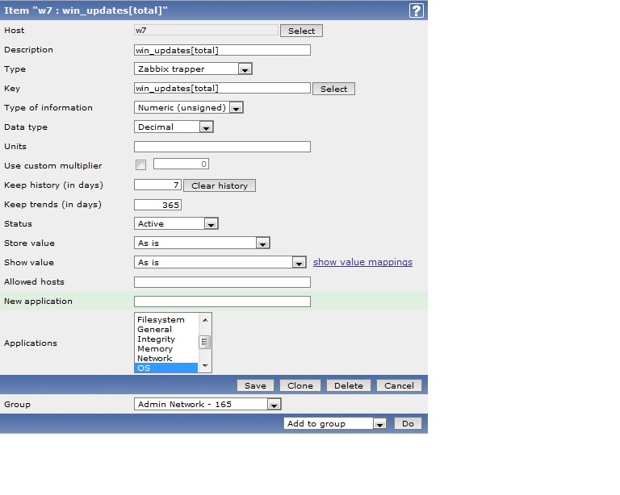
Task: Expand the Status dropdown showing Active
Action: click(176, 223)
